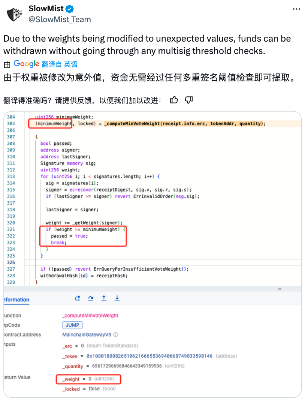Image resolution: width=305 pixels, height=400 pixels.
Task: Click line number 305 in the code gutter
Action: pyautogui.click(x=11, y=124)
